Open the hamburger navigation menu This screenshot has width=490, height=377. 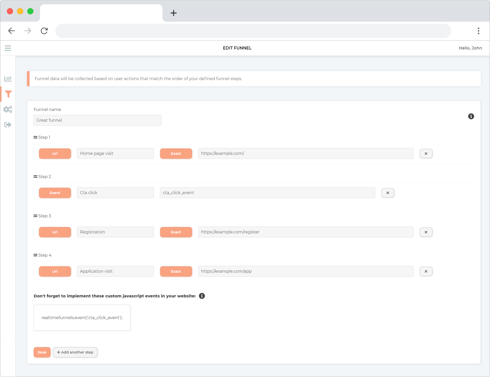click(x=8, y=48)
